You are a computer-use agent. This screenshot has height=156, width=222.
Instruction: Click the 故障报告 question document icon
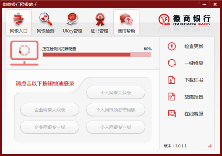(x=172, y=97)
